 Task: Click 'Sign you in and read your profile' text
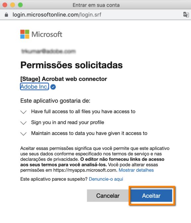point(68,122)
